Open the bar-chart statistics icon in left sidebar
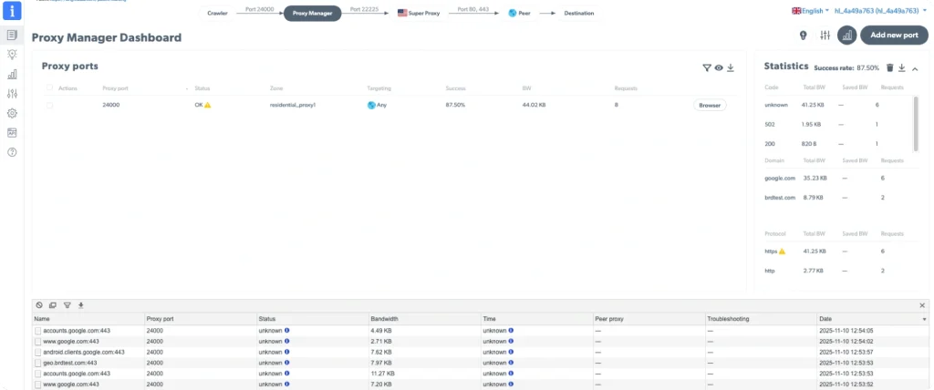The height and width of the screenshot is (390, 934). tap(13, 75)
